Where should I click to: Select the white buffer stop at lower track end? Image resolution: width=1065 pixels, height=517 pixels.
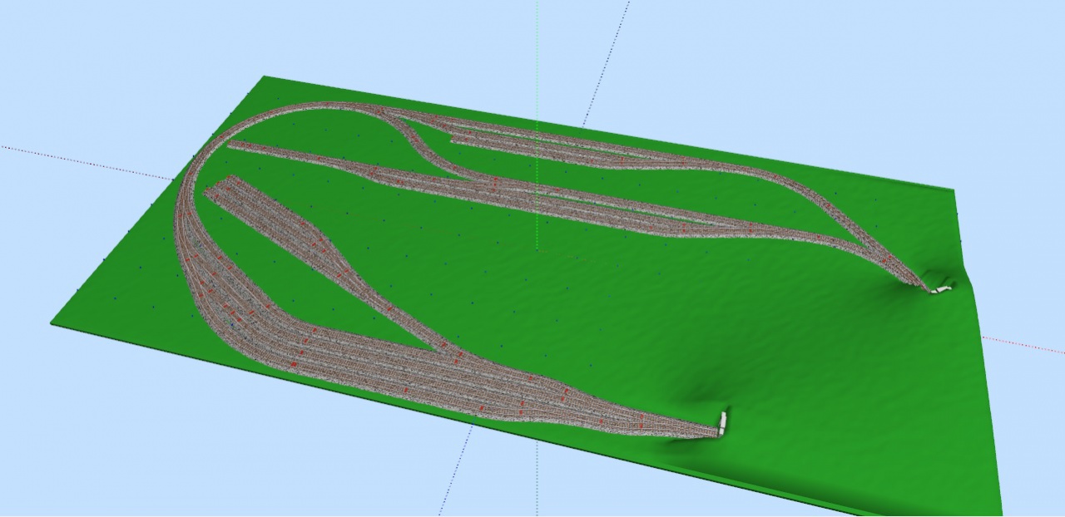(722, 422)
